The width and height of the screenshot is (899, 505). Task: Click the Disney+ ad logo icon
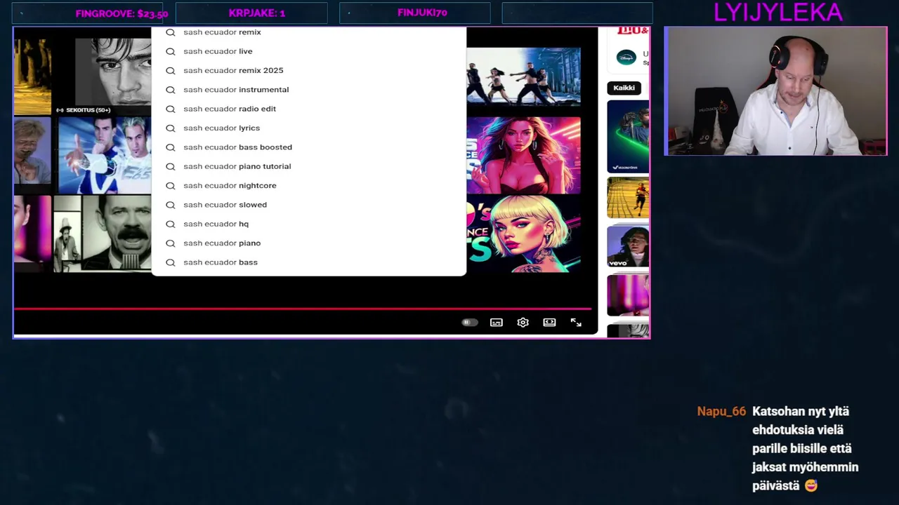tap(626, 58)
